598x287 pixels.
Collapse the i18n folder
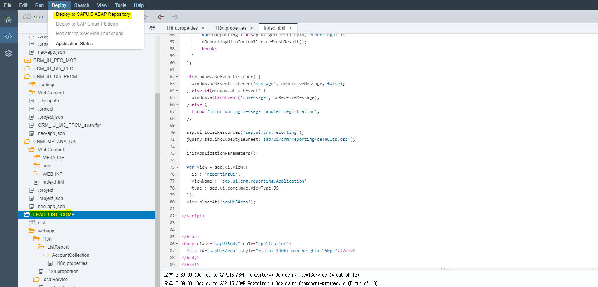click(x=37, y=239)
